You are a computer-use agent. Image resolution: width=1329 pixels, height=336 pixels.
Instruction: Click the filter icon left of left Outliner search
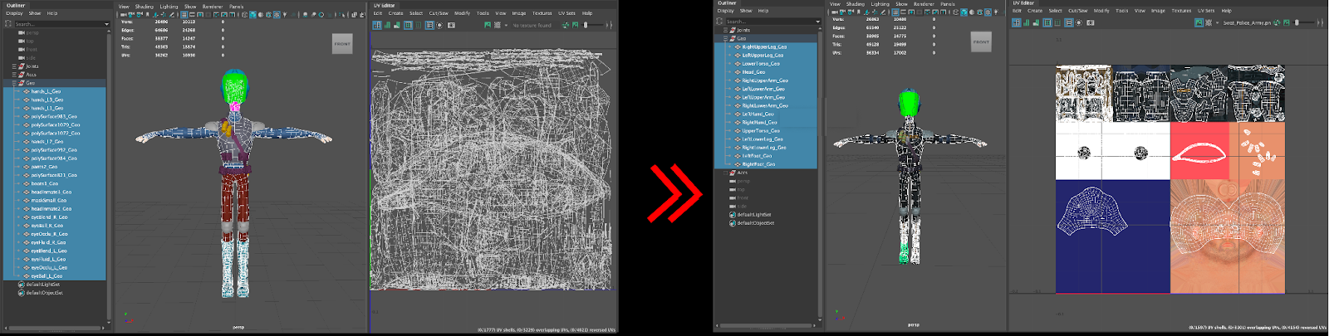coord(8,24)
